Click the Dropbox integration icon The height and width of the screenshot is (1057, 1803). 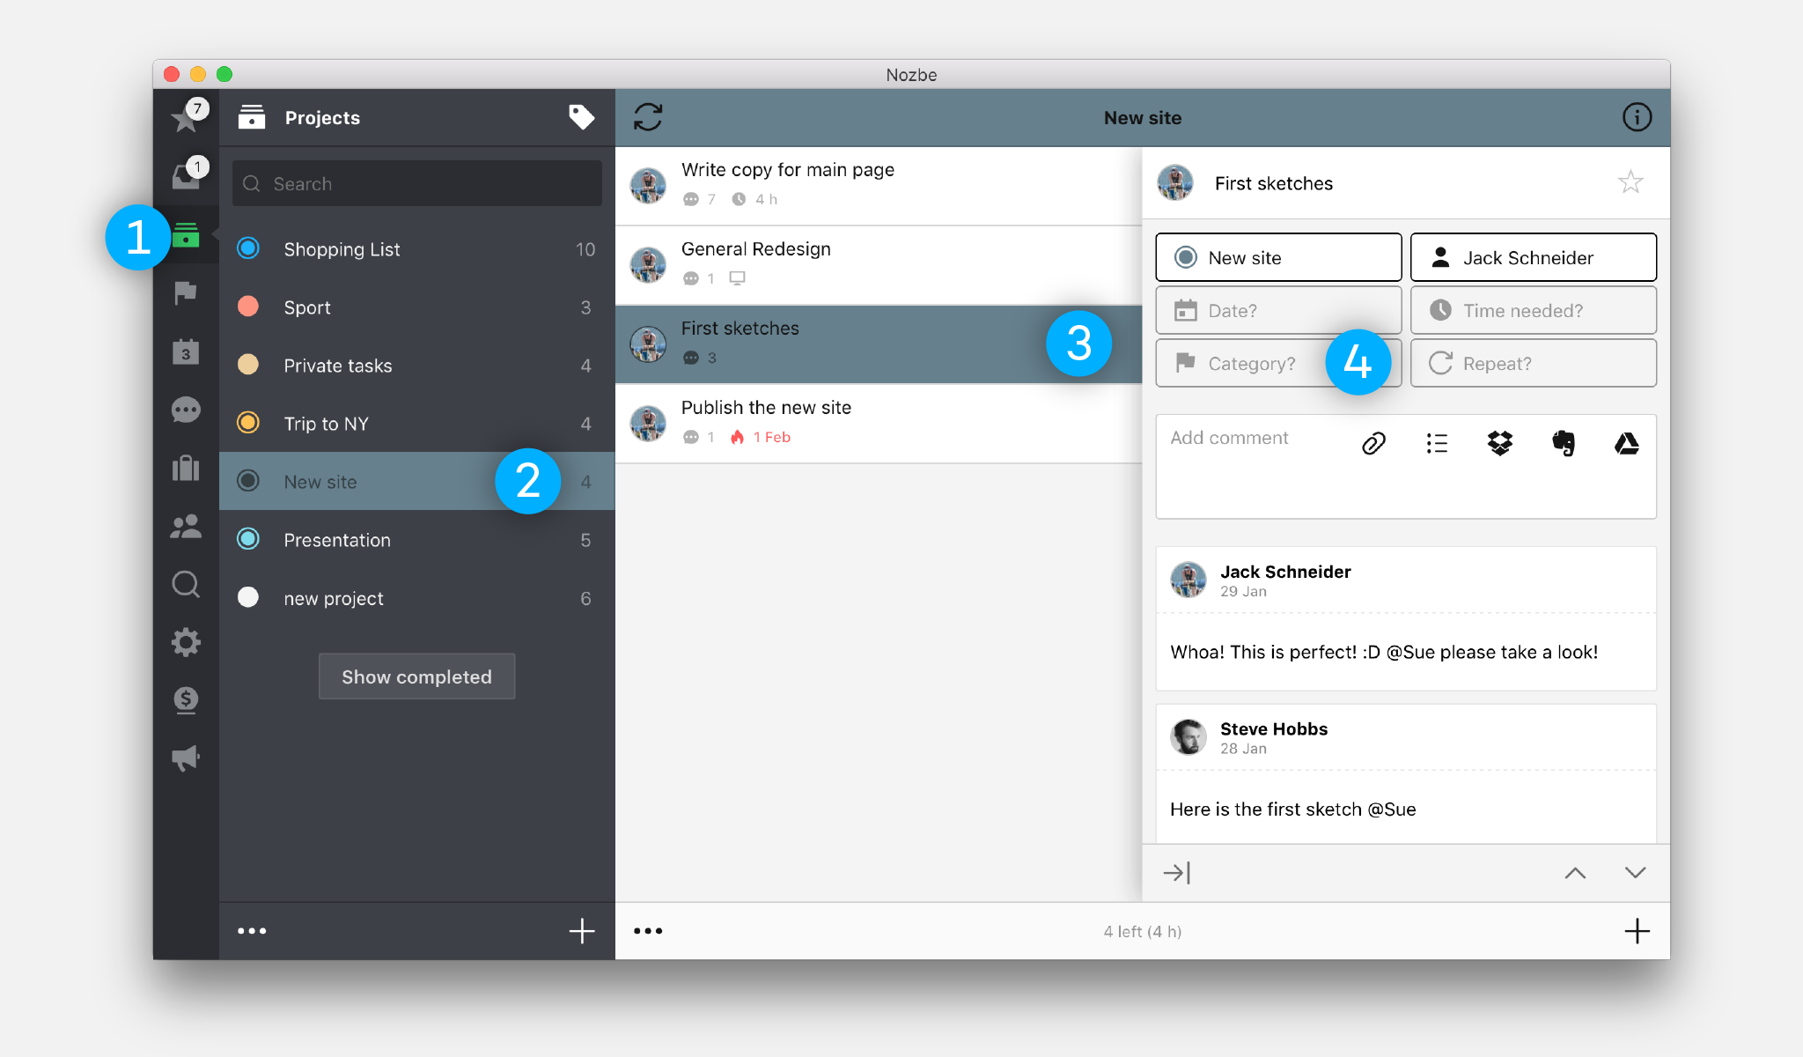tap(1498, 443)
